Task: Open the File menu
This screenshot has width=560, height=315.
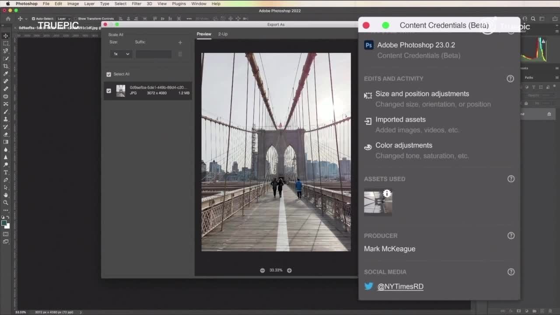Action: click(x=46, y=3)
